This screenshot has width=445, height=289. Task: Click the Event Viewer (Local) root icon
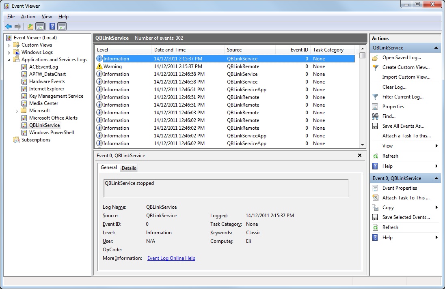point(9,38)
